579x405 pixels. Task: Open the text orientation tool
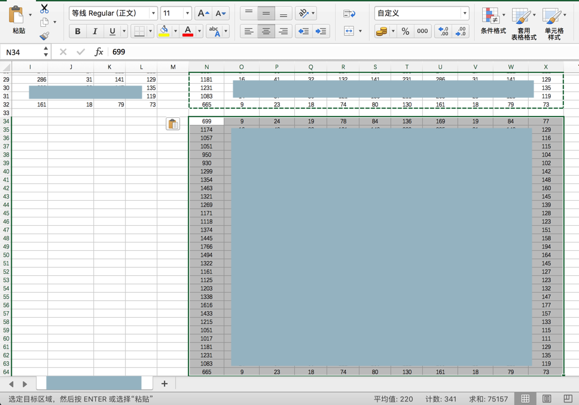(x=304, y=13)
